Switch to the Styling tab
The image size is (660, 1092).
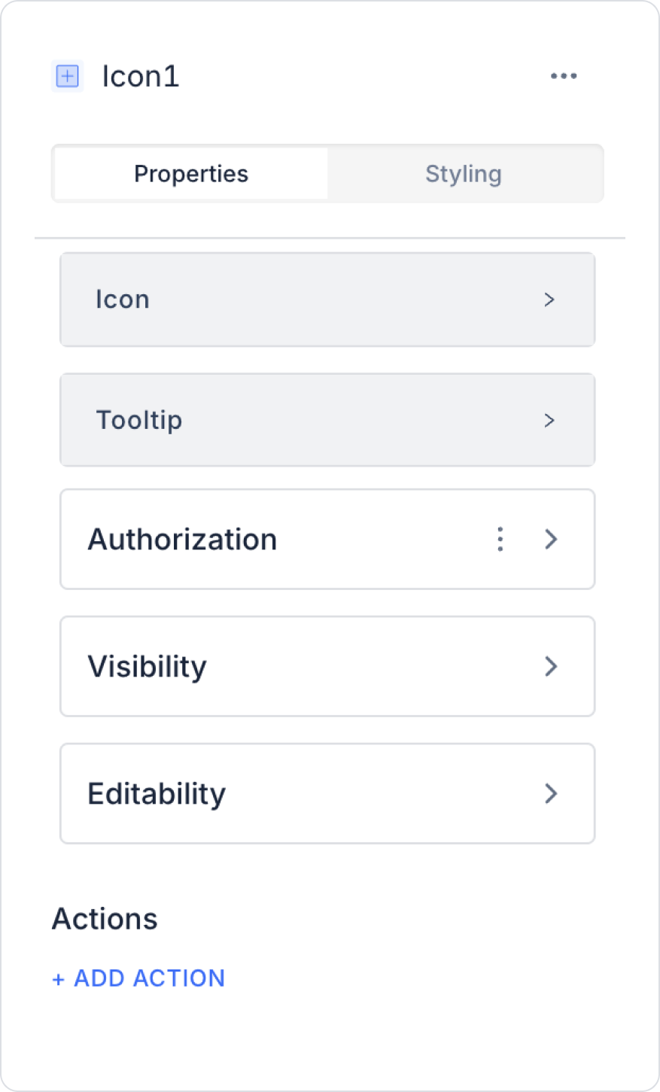click(464, 174)
